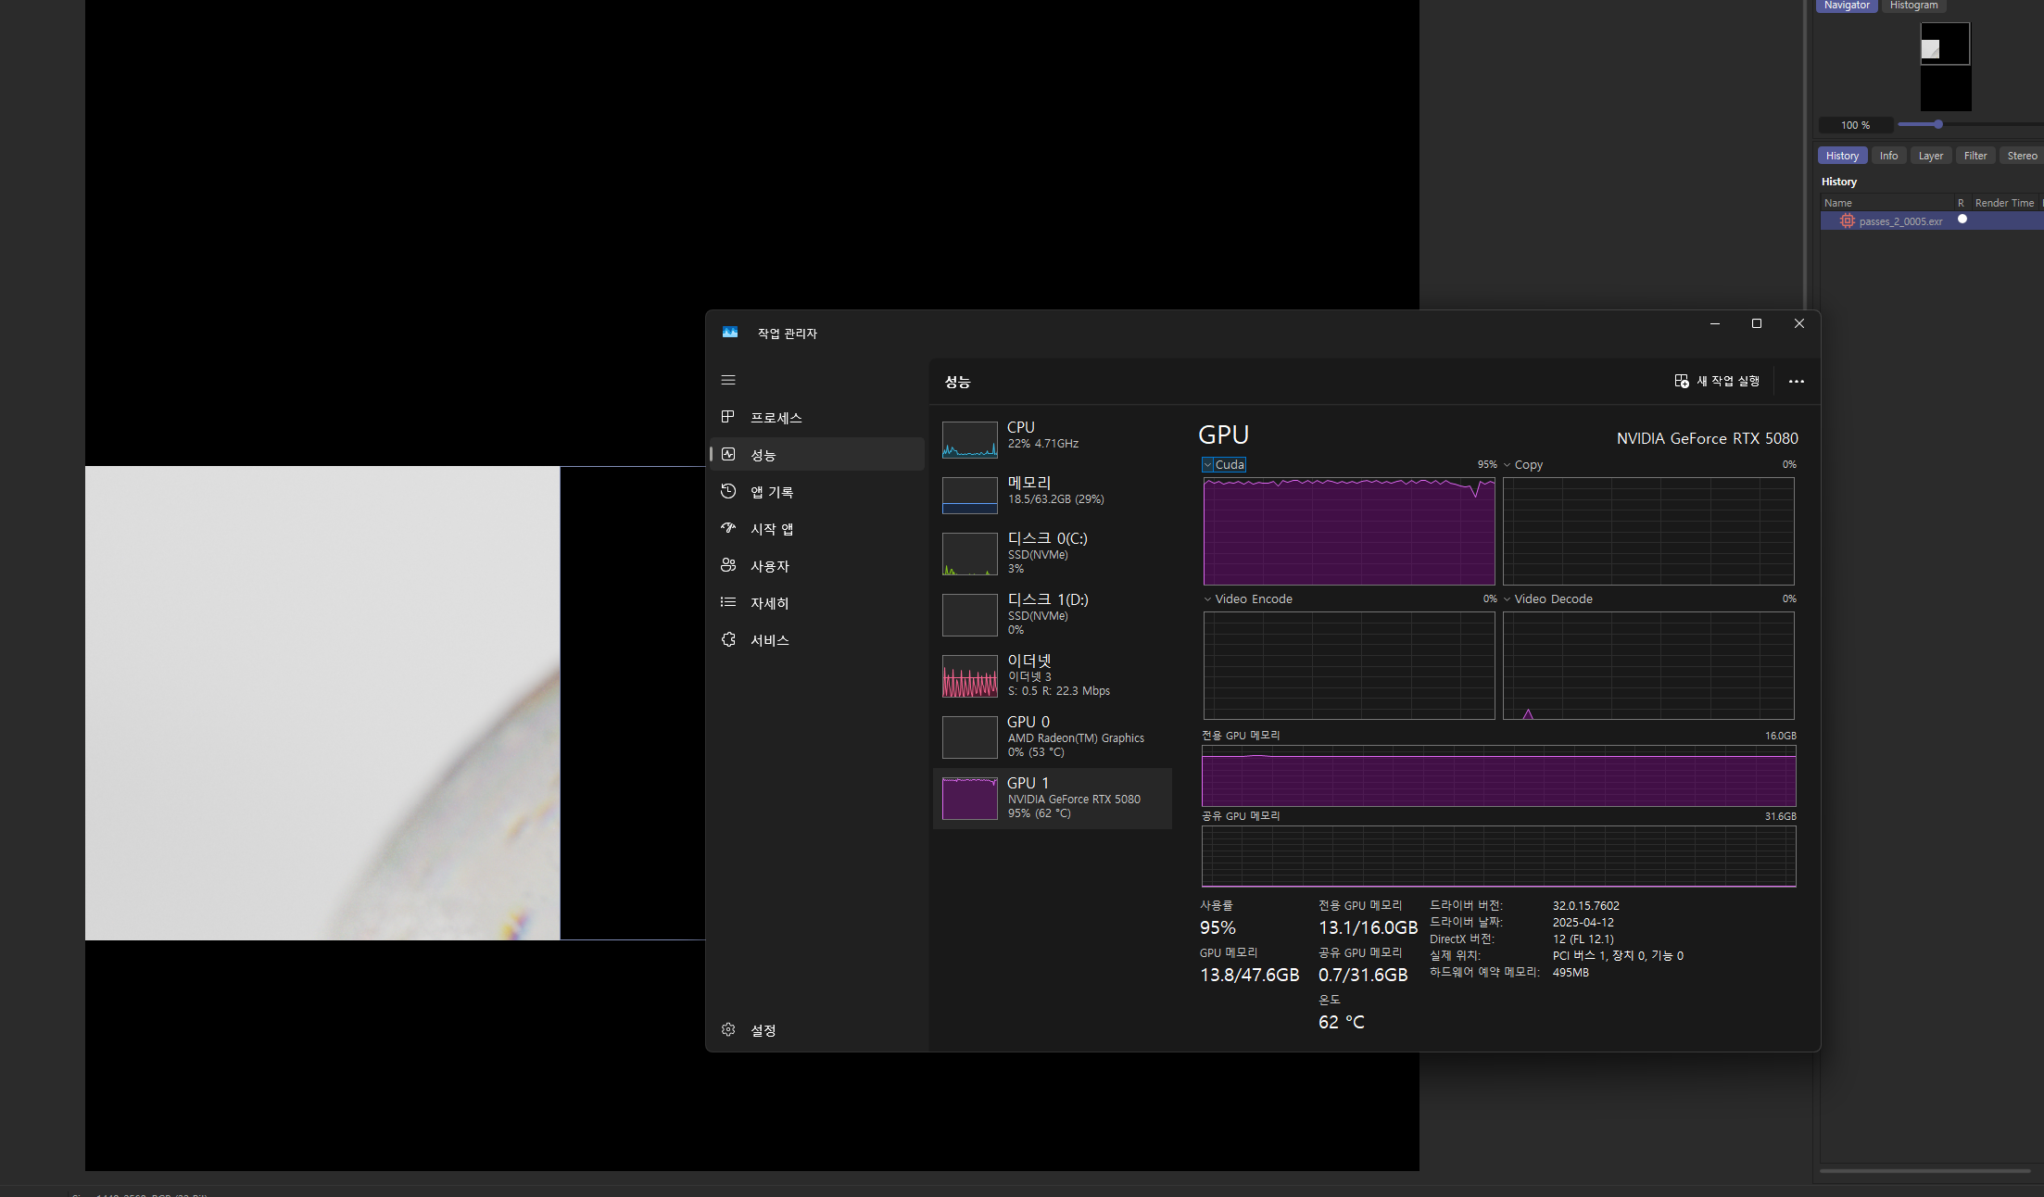
Task: Open the Copy graph engine dropdown
Action: (1523, 465)
